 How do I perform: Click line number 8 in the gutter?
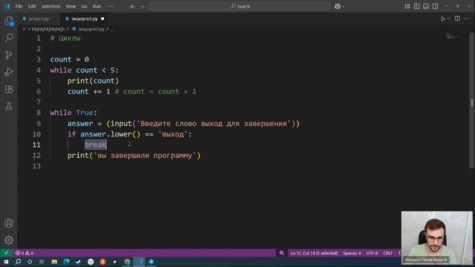(x=39, y=113)
